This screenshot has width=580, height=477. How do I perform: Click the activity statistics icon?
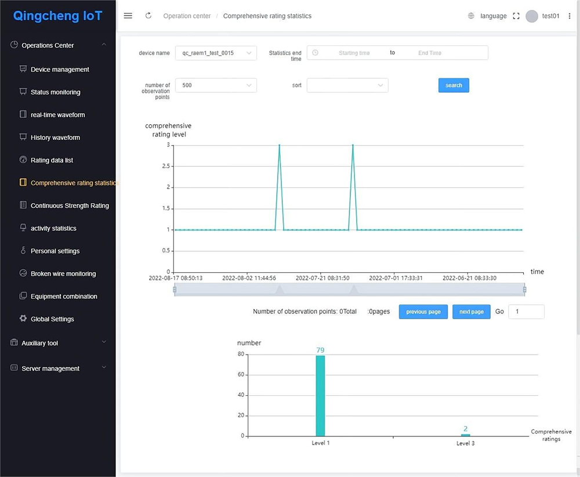(23, 227)
